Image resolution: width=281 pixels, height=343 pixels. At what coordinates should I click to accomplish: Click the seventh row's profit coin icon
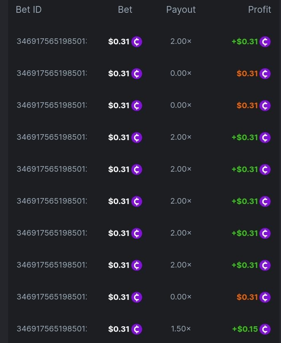point(265,233)
